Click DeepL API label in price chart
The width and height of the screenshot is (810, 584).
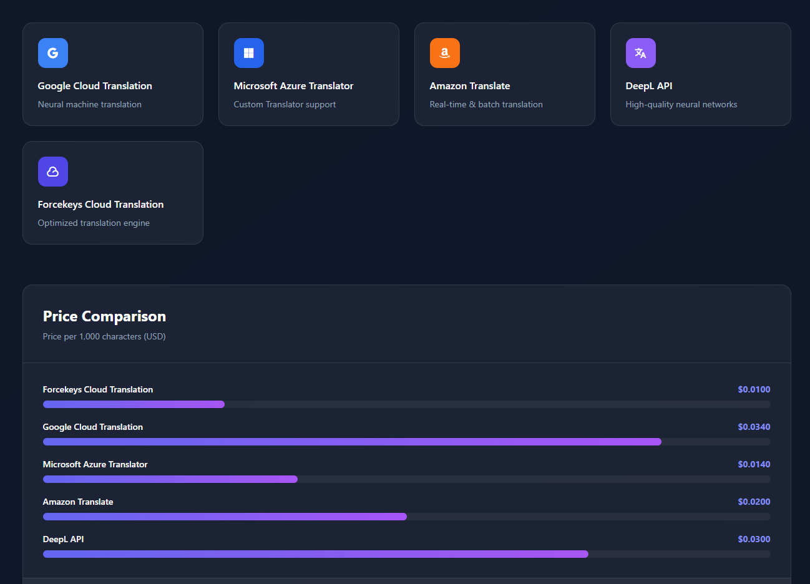click(x=63, y=539)
